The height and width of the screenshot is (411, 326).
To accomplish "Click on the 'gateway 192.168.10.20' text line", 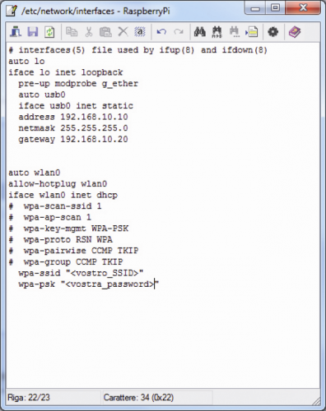I will (x=73, y=139).
